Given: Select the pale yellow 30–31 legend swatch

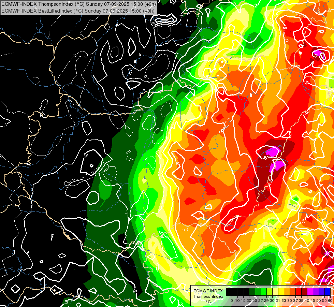Looking at the screenshot, I should (x=275, y=292).
